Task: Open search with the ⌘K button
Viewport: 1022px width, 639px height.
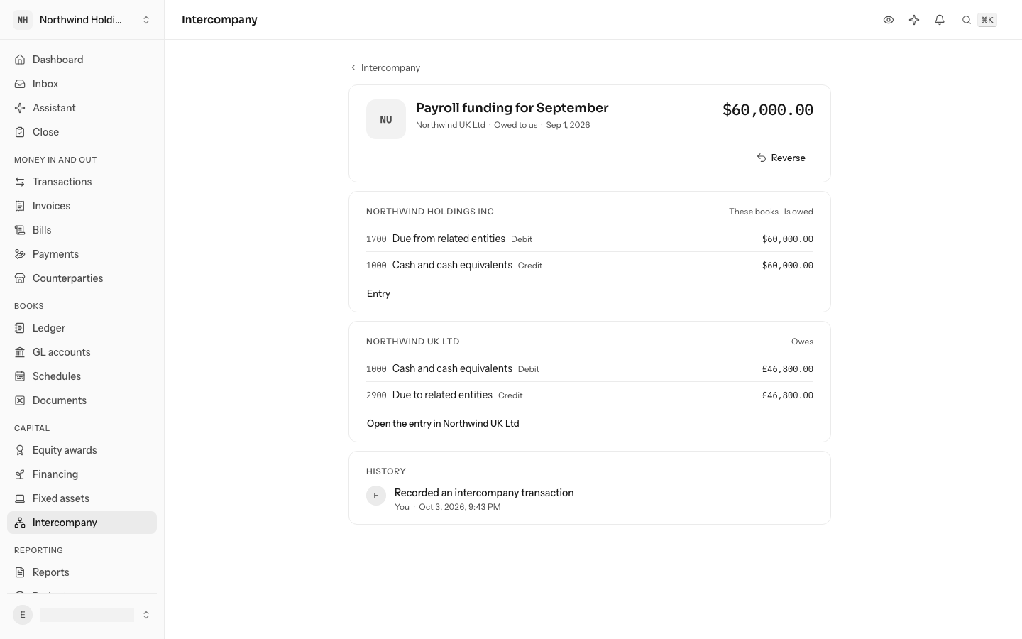Action: (x=979, y=20)
